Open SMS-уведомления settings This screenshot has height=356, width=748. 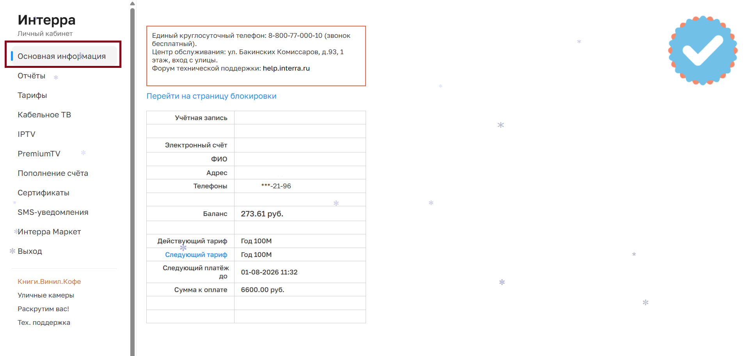tap(53, 212)
